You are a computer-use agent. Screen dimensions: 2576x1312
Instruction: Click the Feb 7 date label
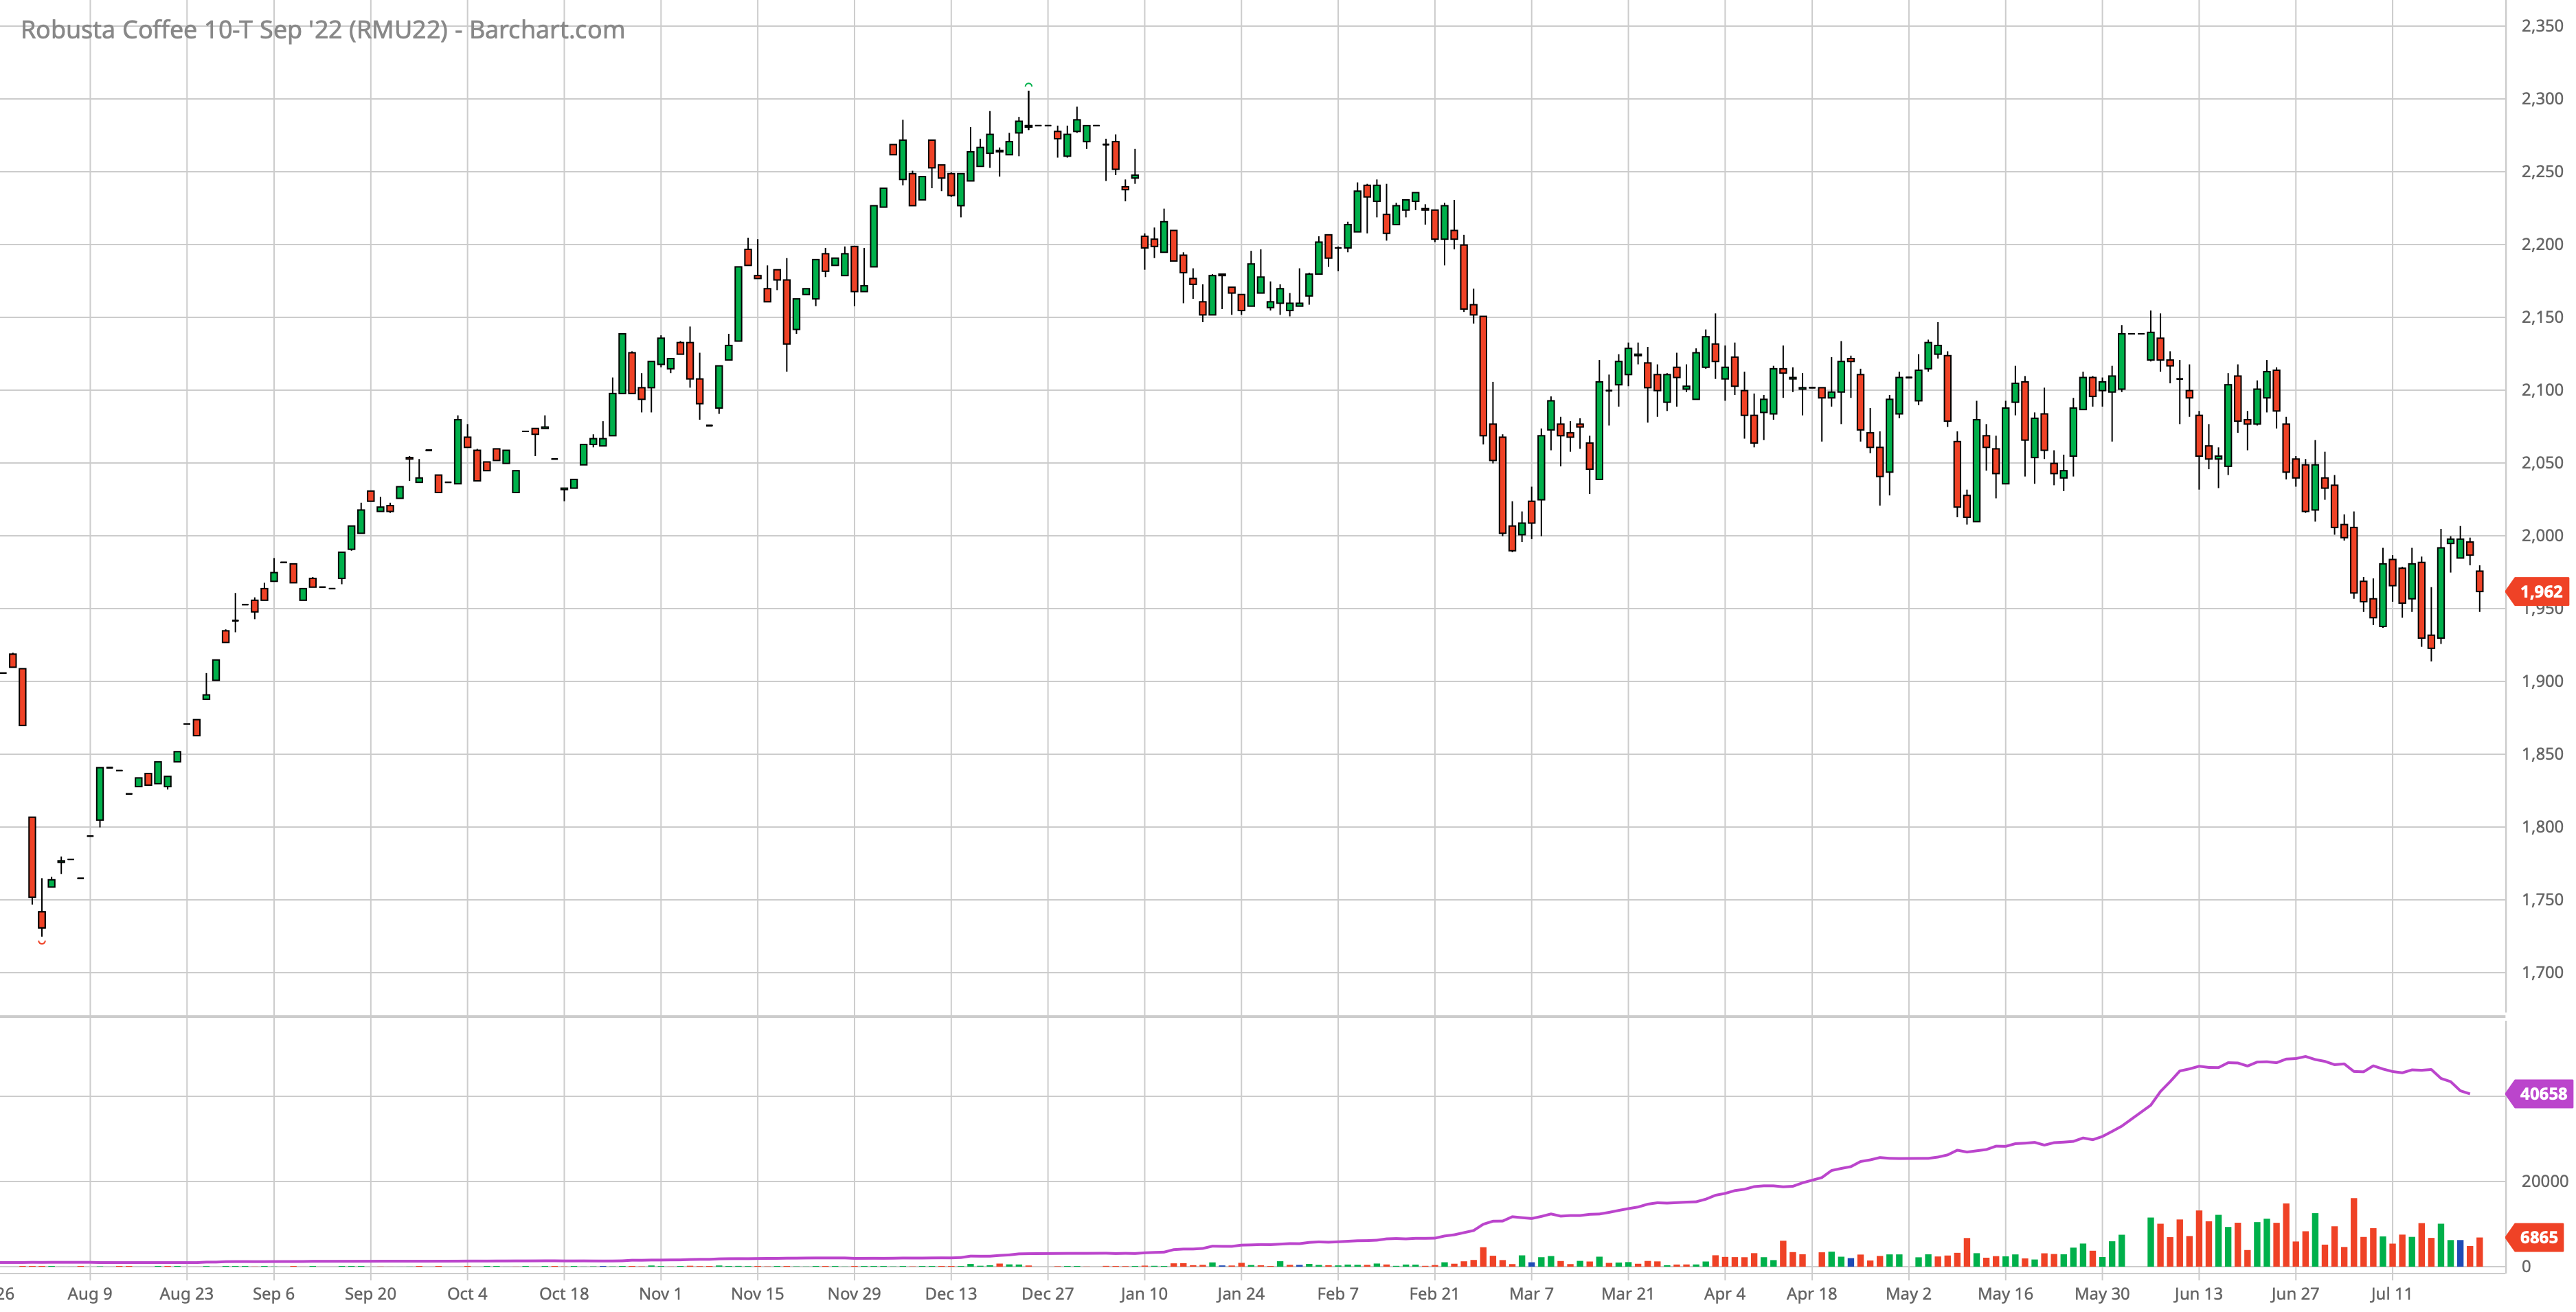click(x=1338, y=1294)
